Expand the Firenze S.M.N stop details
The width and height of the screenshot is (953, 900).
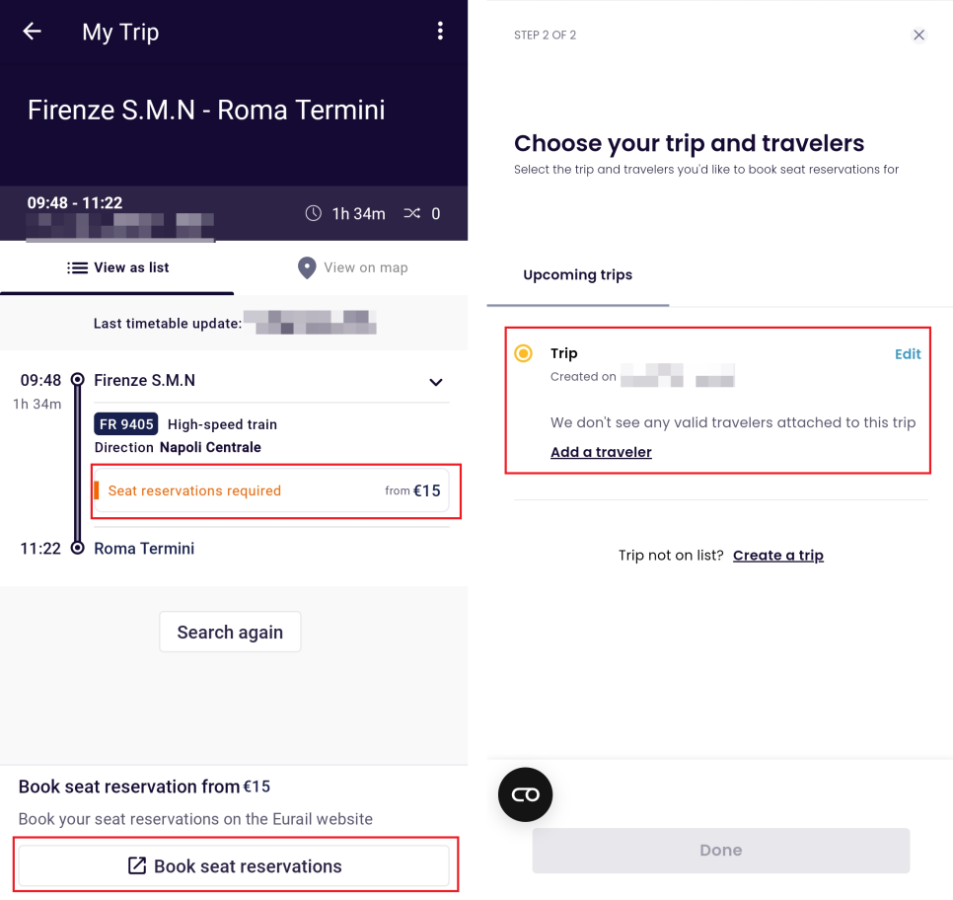click(x=436, y=382)
